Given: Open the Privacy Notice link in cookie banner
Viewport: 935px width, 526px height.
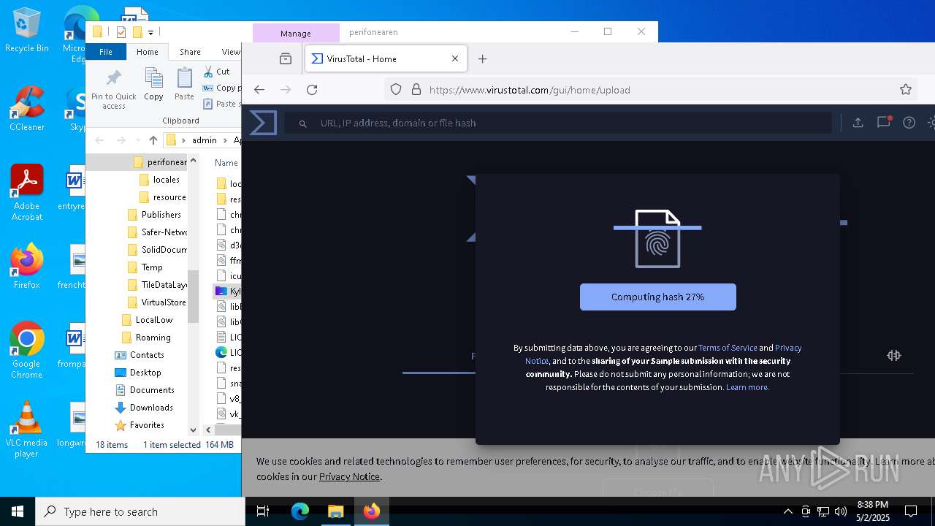Looking at the screenshot, I should click(349, 476).
